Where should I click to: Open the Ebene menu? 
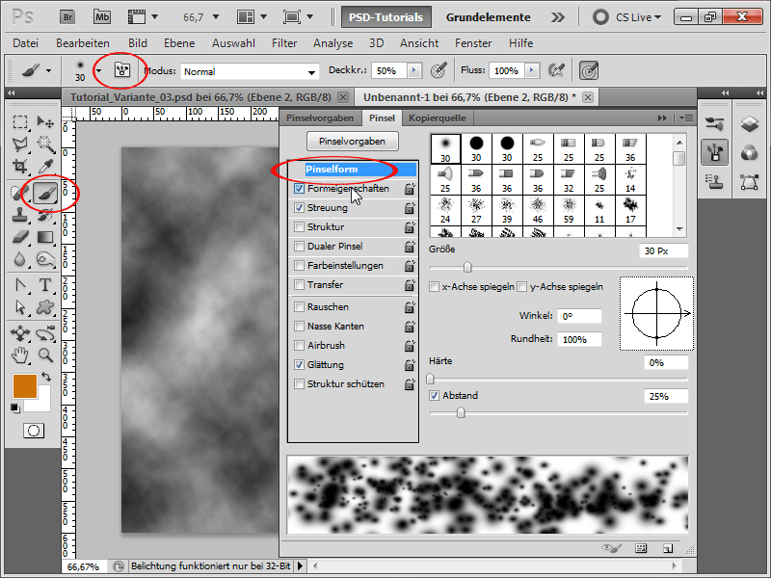[x=179, y=43]
